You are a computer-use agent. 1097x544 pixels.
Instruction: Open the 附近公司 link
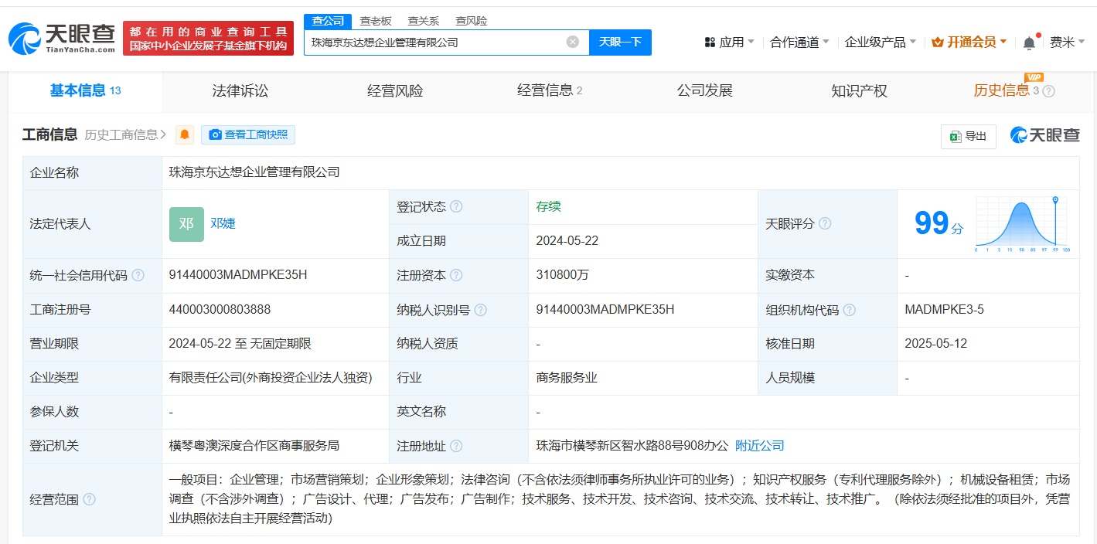click(759, 446)
